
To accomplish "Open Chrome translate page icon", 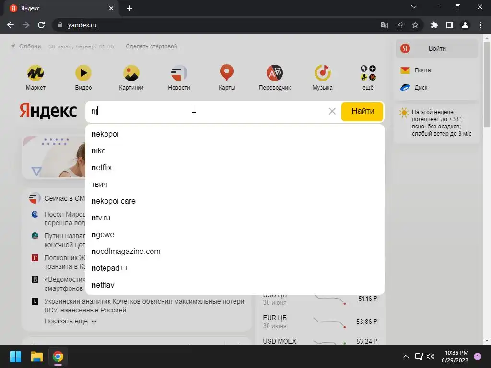I will coord(384,25).
